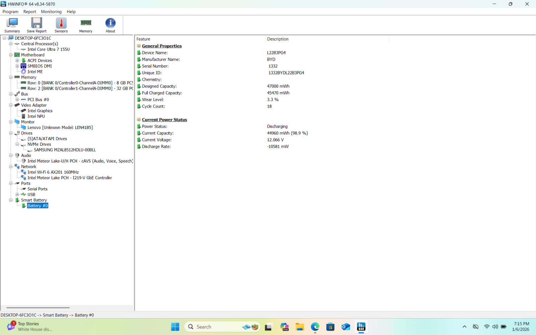This screenshot has height=335, width=536.
Task: Click the Motherboard node icon
Action: pyautogui.click(x=17, y=55)
